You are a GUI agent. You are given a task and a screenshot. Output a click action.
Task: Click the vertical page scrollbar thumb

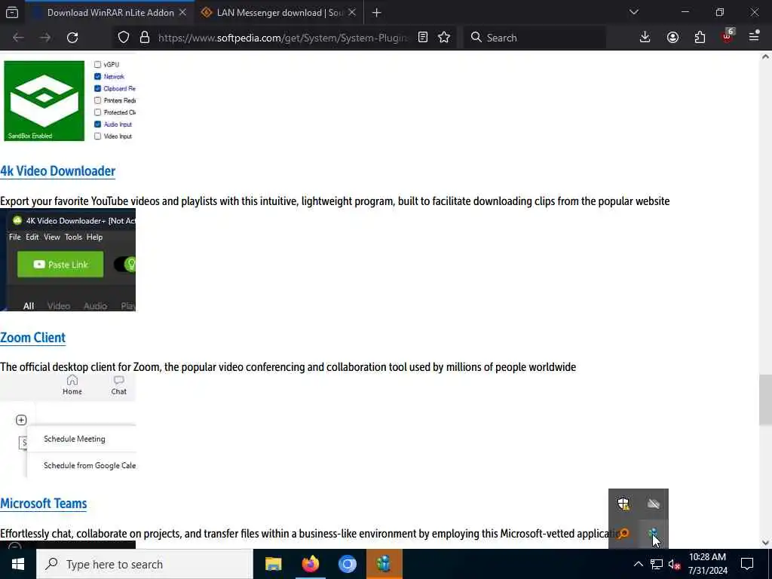[765, 400]
